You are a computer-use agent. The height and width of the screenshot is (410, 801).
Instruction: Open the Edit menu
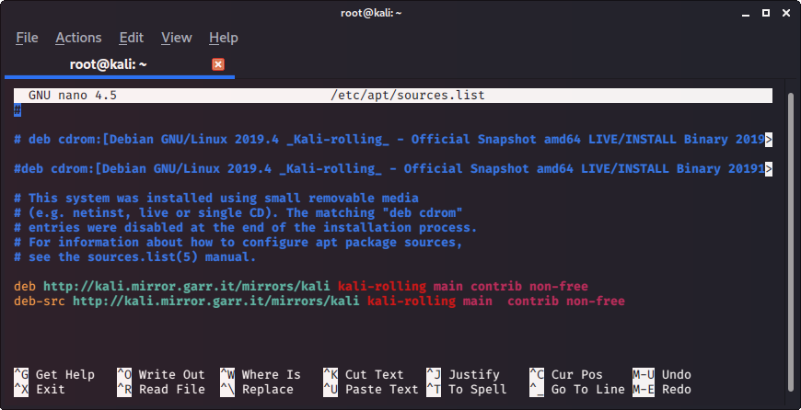coord(132,38)
